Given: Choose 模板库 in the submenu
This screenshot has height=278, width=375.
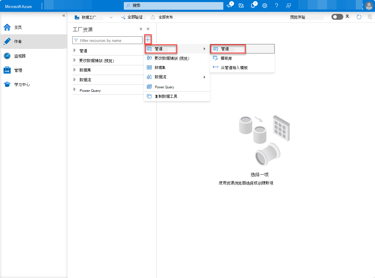Looking at the screenshot, I should click(242, 58).
